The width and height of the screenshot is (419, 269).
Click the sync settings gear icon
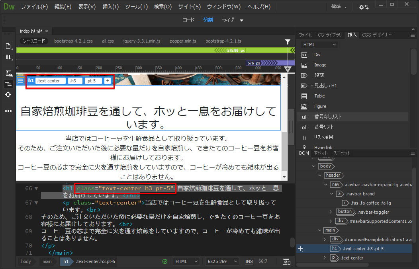pyautogui.click(x=363, y=7)
